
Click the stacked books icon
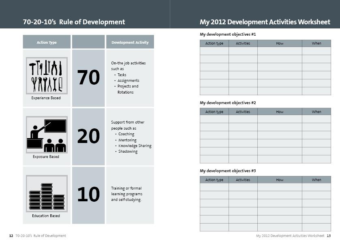coord(47,194)
